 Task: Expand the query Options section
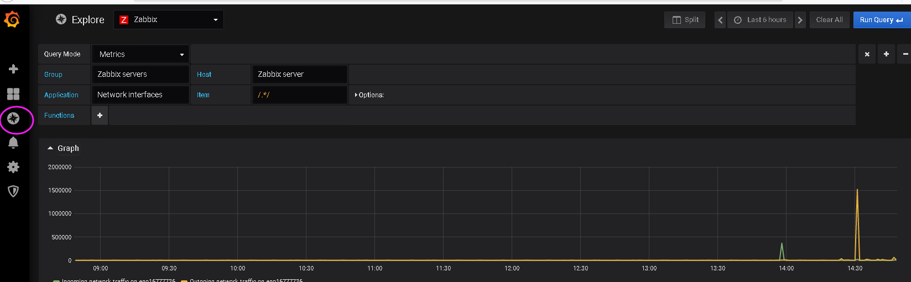tap(369, 95)
